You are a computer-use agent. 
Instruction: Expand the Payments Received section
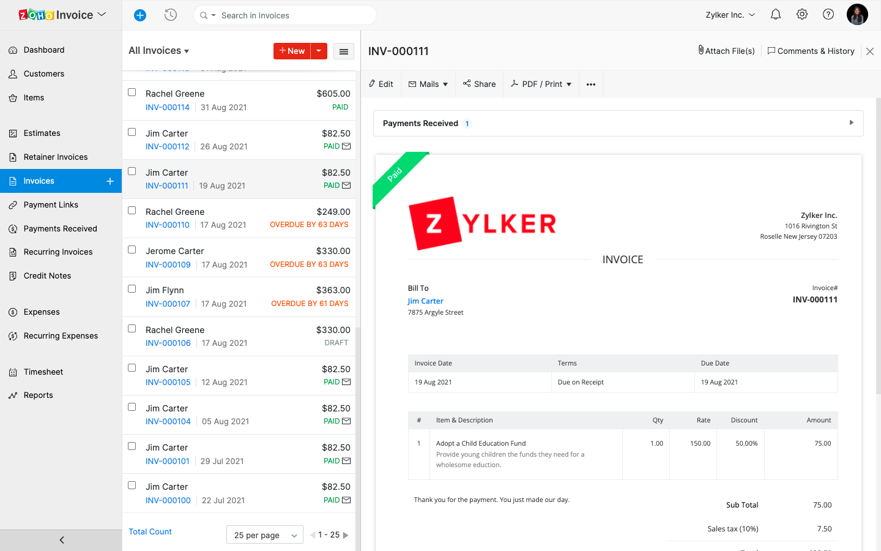(851, 123)
